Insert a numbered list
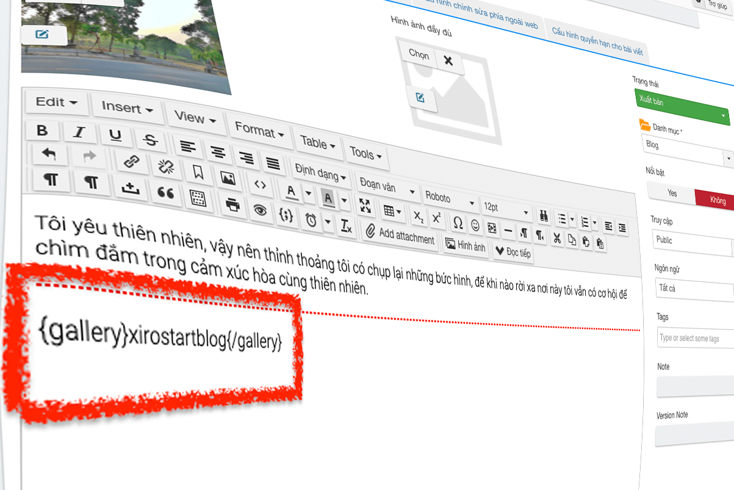Screen dimensions: 734x490 coord(585,222)
